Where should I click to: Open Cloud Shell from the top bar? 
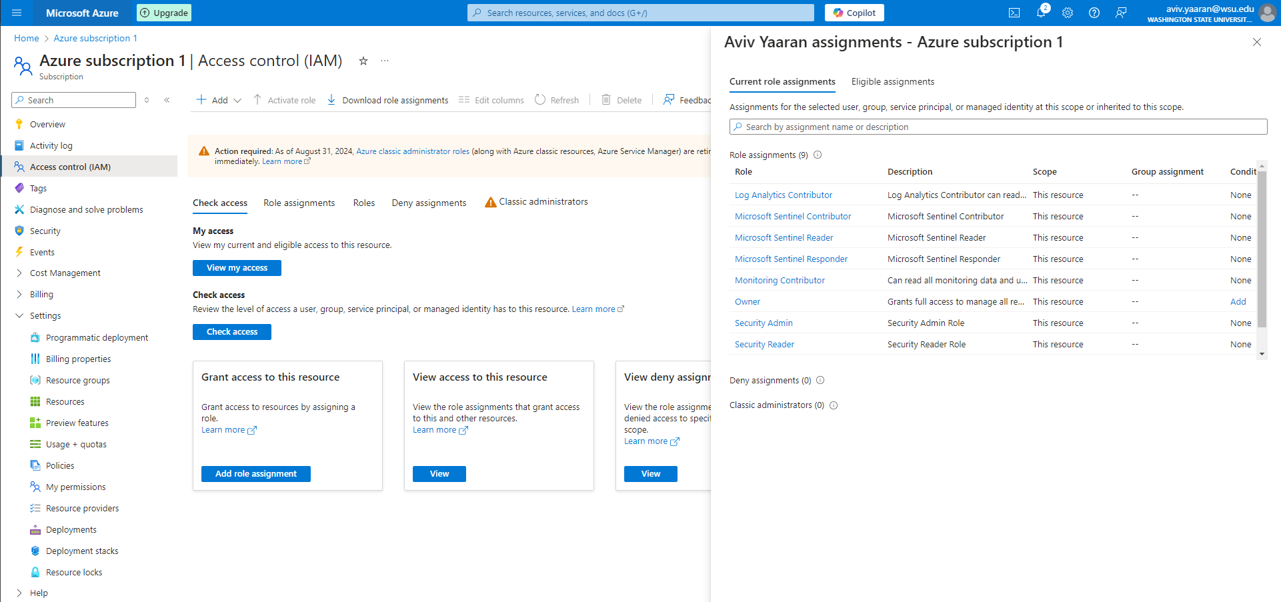(1014, 13)
